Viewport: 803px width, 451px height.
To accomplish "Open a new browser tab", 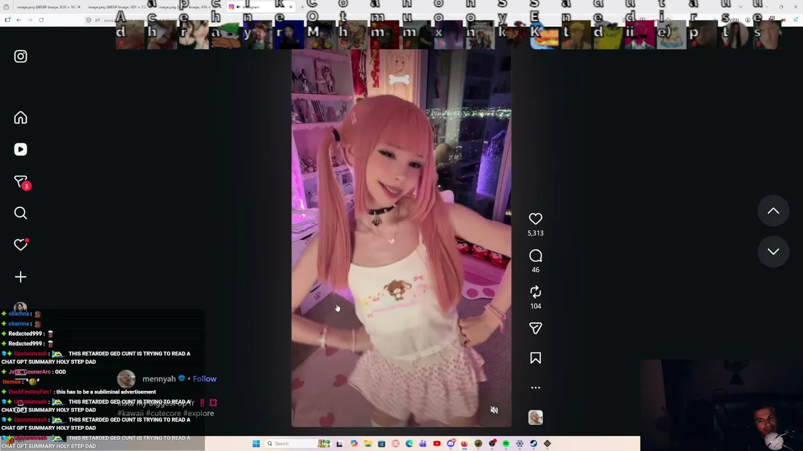I will coord(302,7).
